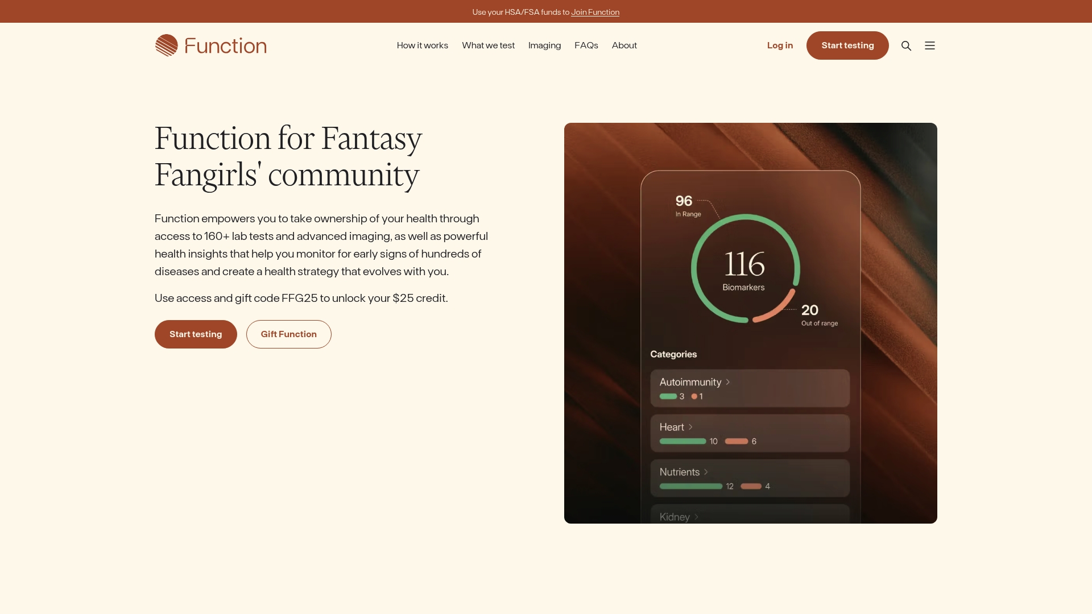This screenshot has width=1092, height=614.
Task: Click the Nutrients category label
Action: pyautogui.click(x=680, y=472)
